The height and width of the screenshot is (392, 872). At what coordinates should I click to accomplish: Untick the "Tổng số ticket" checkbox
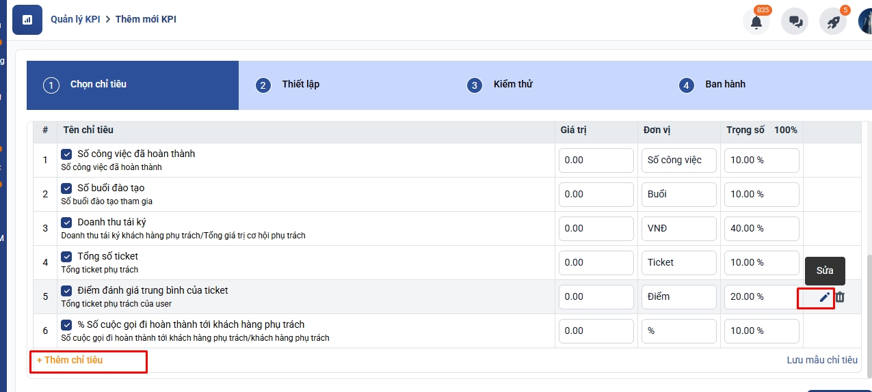tap(67, 257)
